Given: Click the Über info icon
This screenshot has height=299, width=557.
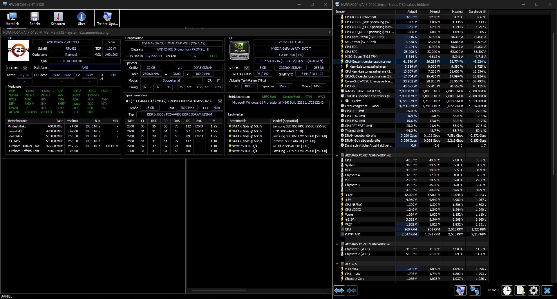Looking at the screenshot, I should (81, 19).
